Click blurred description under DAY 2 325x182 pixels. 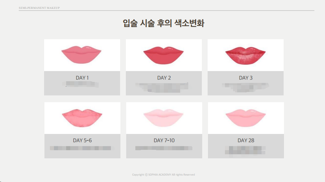click(x=162, y=87)
